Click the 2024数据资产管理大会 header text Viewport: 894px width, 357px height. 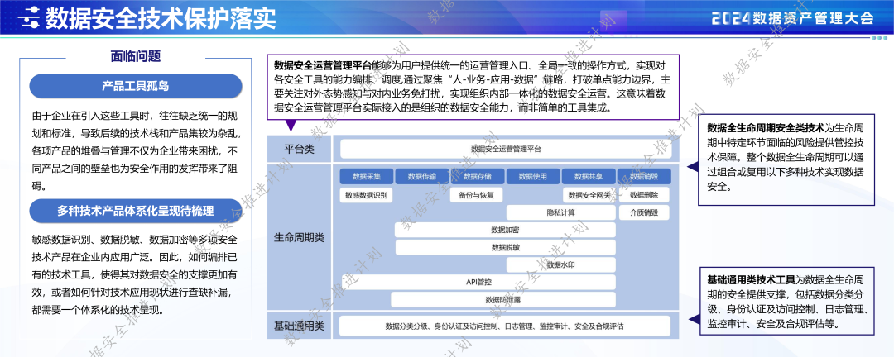792,18
